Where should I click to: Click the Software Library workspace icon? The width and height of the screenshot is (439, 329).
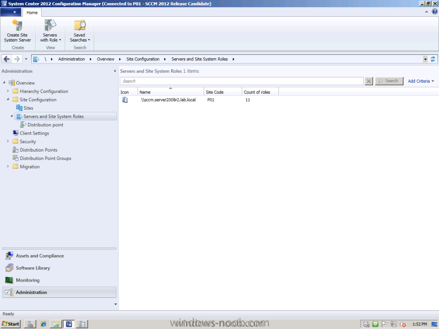(x=9, y=268)
